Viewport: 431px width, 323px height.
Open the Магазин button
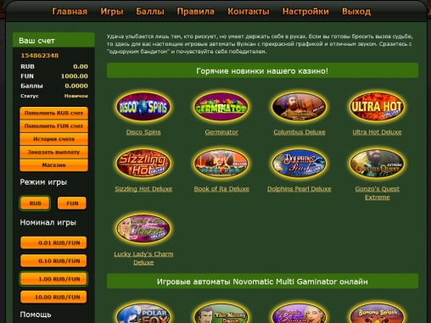[53, 165]
